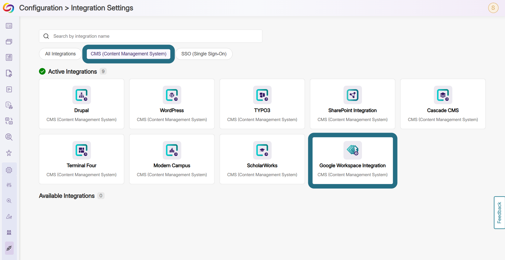Click the app logo in header

click(x=8, y=8)
